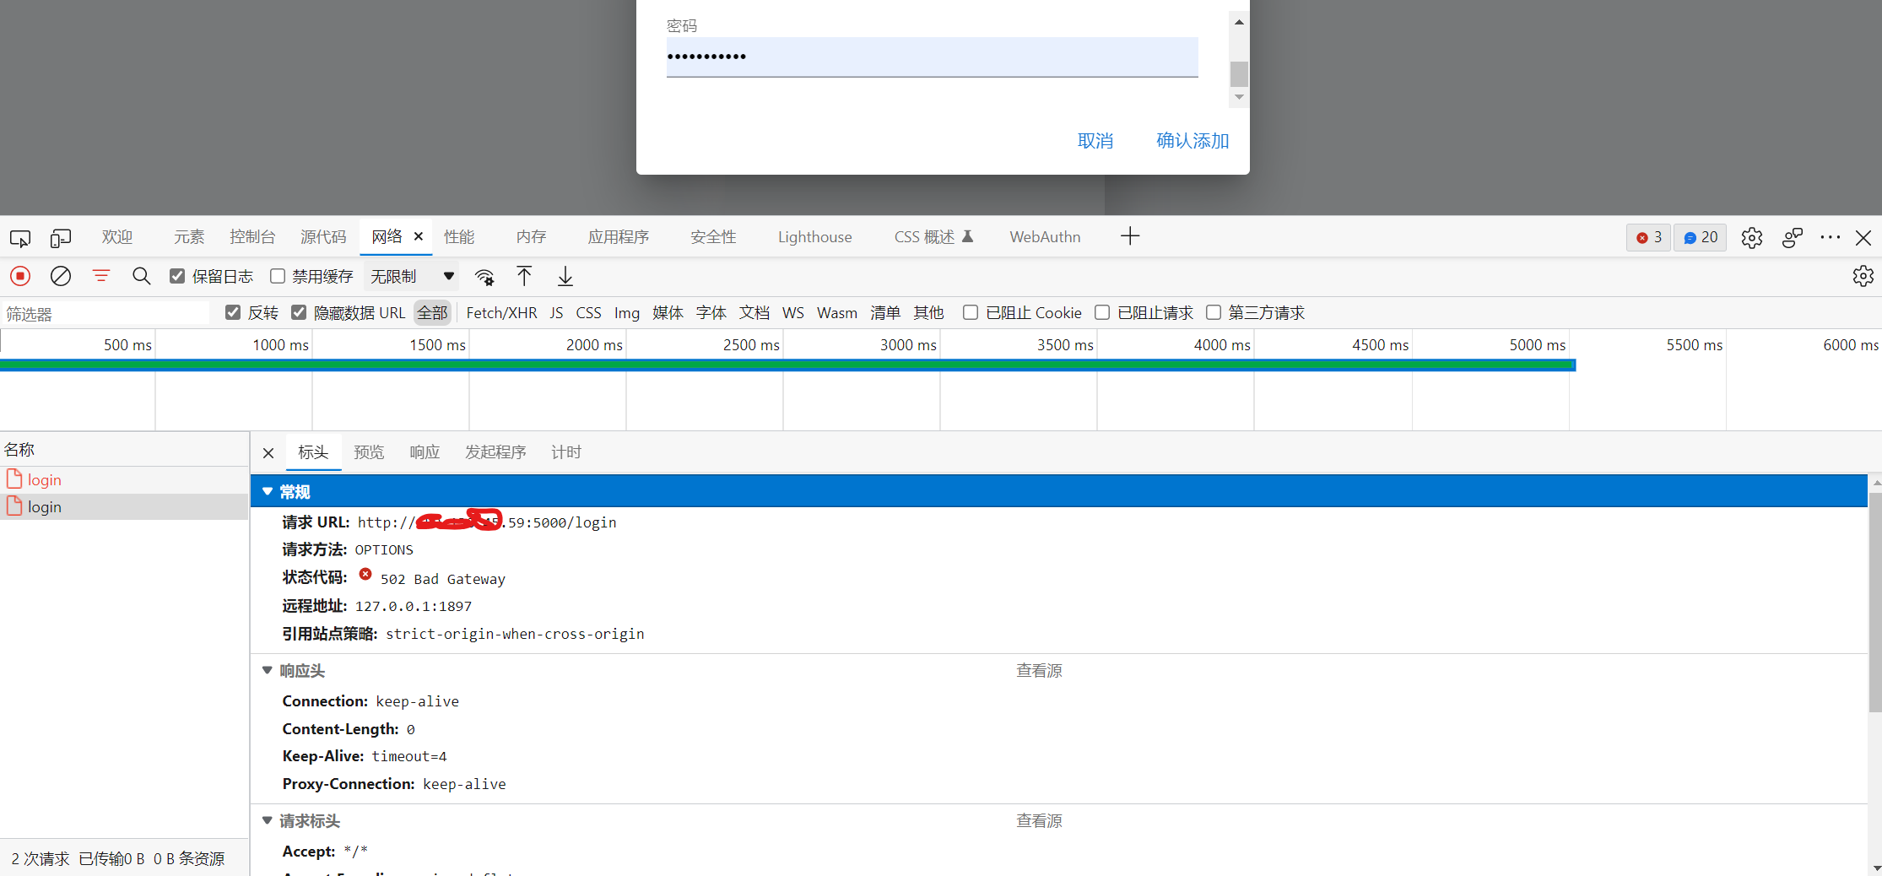Open network conditions wifi icon
Viewport: 1882px width, 876px height.
484,277
